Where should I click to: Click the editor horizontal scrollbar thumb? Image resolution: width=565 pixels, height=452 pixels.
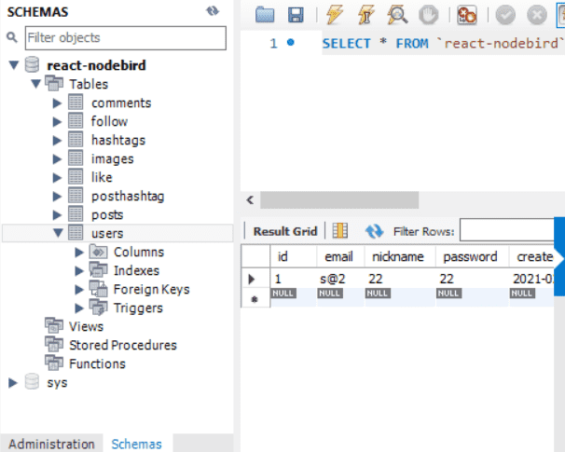coord(339,199)
